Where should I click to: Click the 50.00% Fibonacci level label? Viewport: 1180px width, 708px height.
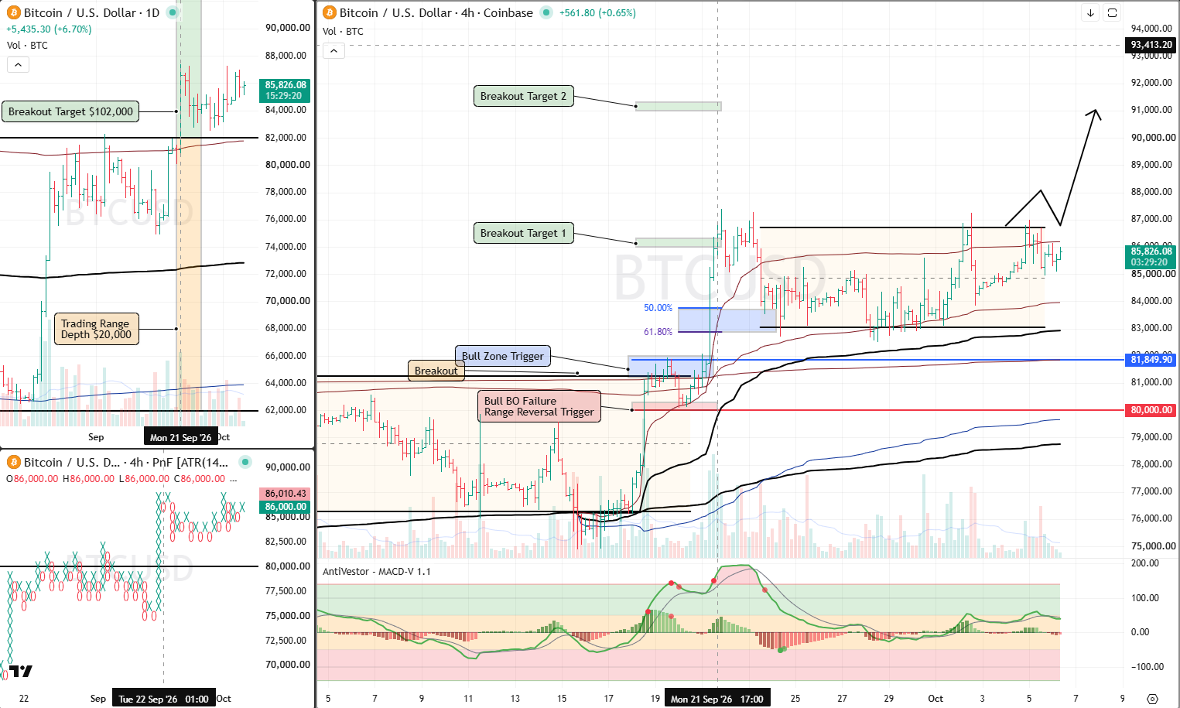(x=658, y=308)
